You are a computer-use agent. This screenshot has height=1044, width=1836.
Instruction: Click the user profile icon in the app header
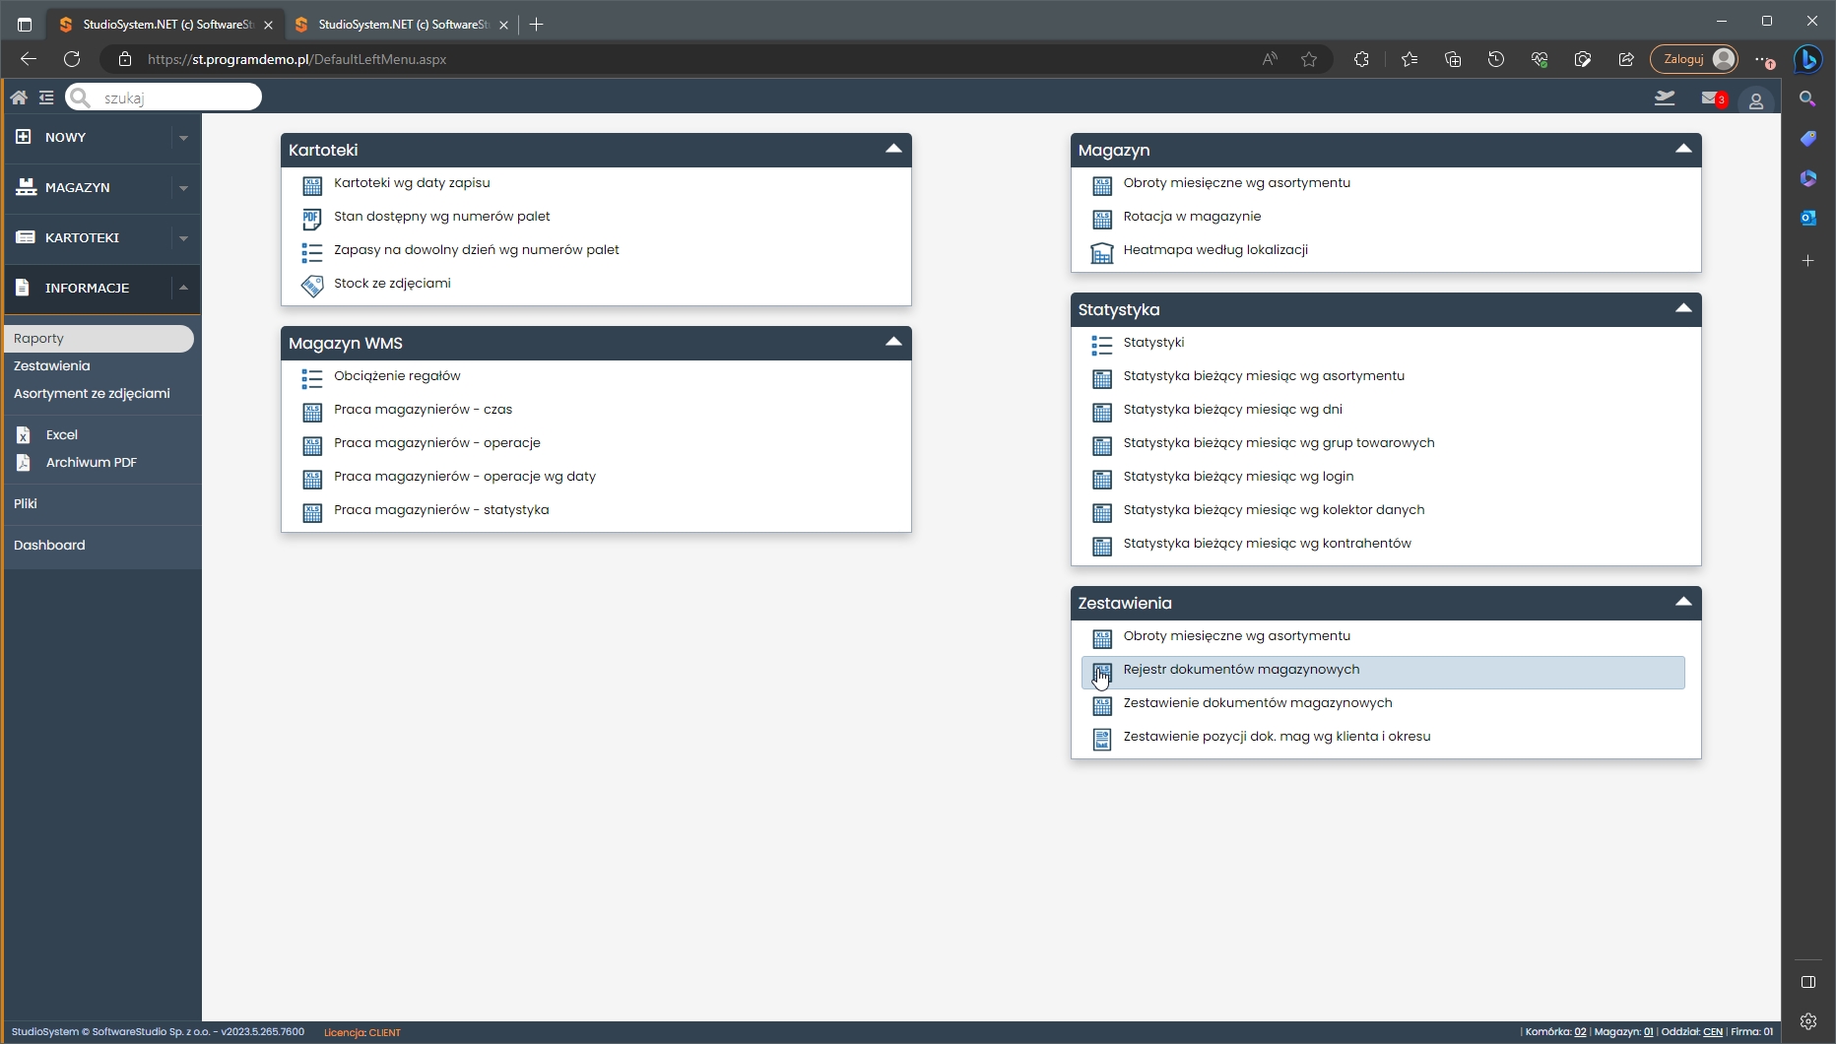click(1755, 100)
